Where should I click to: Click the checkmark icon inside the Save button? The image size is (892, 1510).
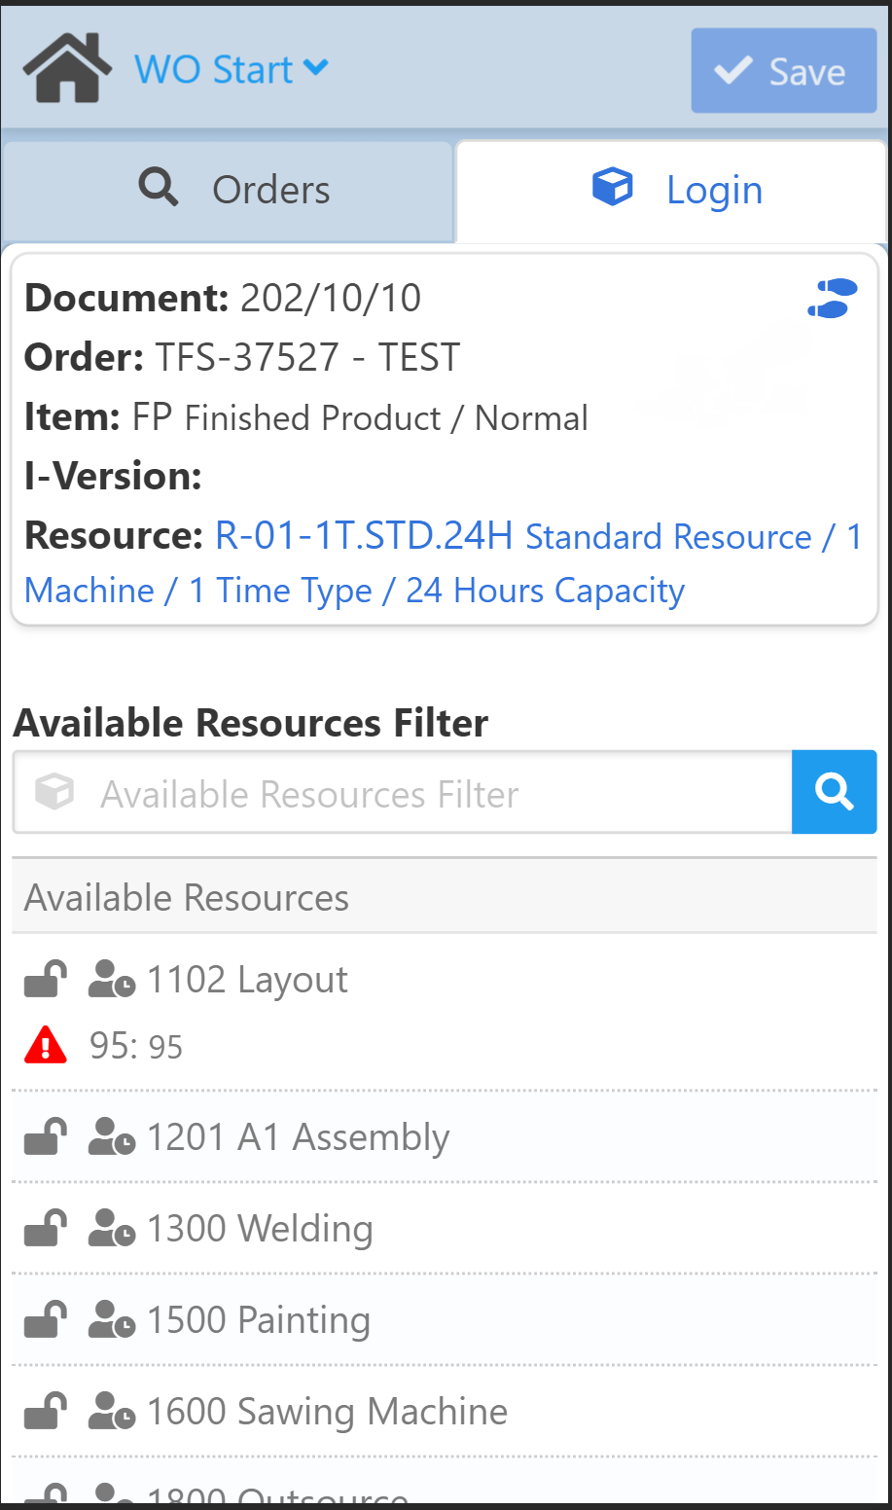click(x=732, y=70)
